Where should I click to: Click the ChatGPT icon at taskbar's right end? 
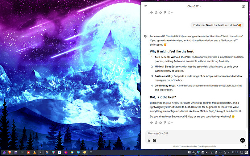246,152
